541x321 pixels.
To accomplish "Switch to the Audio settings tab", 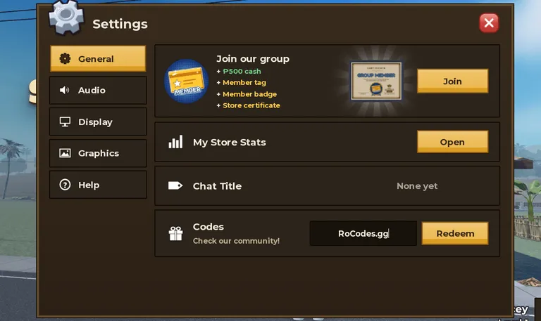I will (x=98, y=90).
